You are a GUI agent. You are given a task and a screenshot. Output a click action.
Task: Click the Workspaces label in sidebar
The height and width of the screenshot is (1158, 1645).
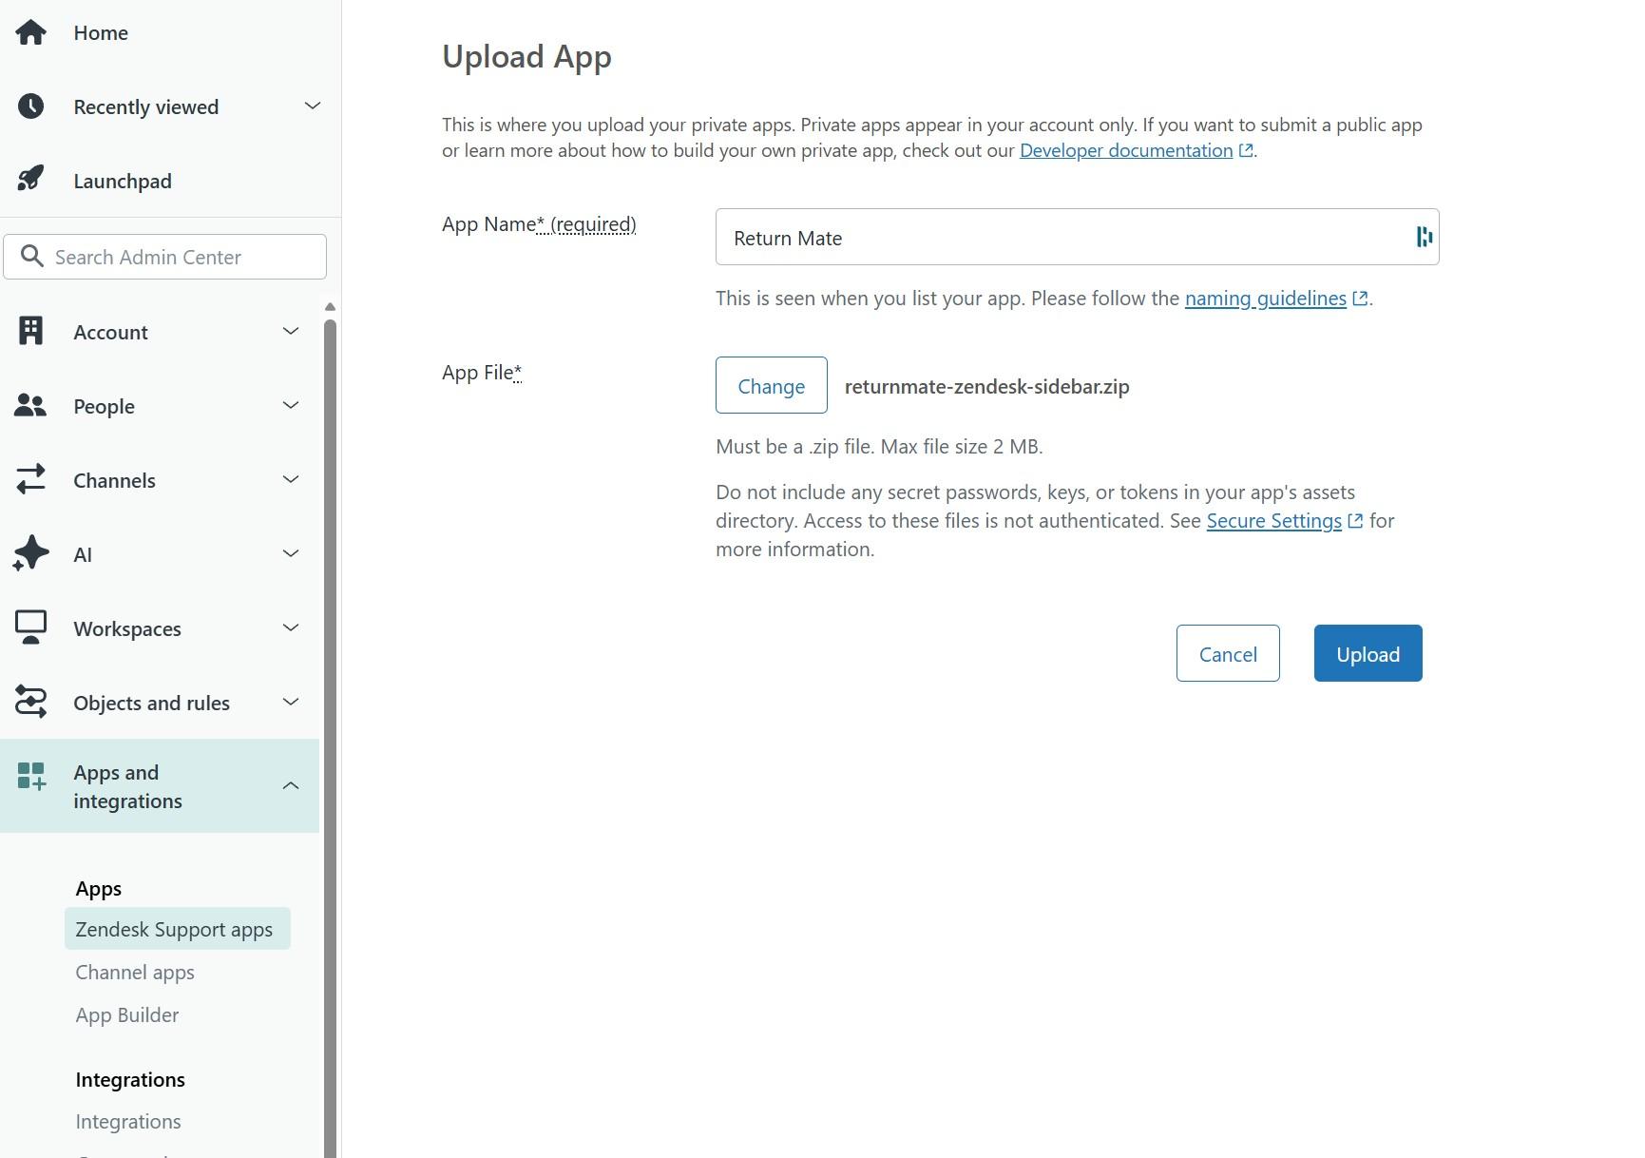pos(127,628)
